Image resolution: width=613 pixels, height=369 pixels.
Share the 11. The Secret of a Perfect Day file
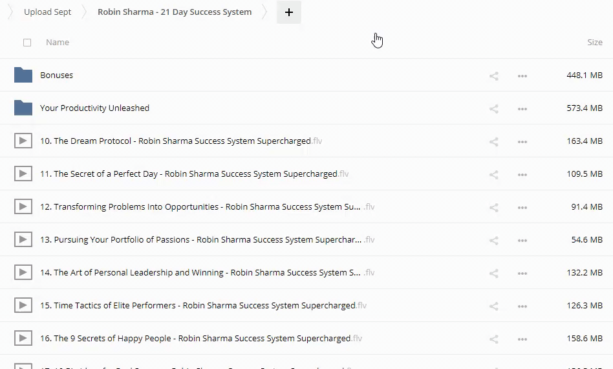(x=493, y=174)
